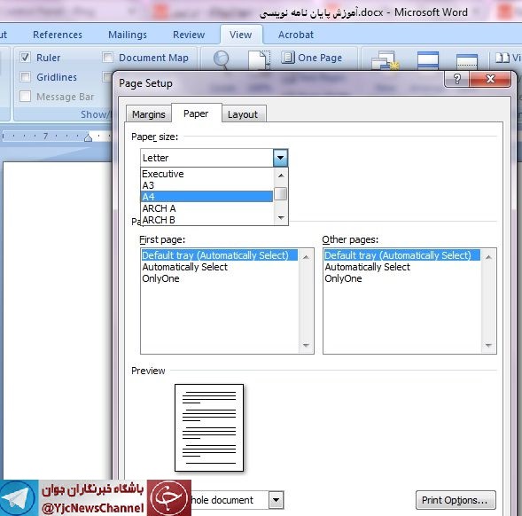Open the Layout tab in Page Setup
Viewport: 522px width, 516px height.
coord(243,114)
